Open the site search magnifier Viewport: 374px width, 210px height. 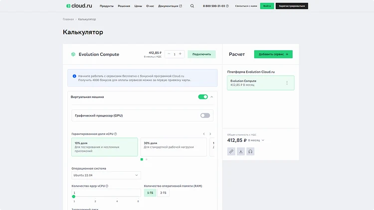[x=192, y=6]
